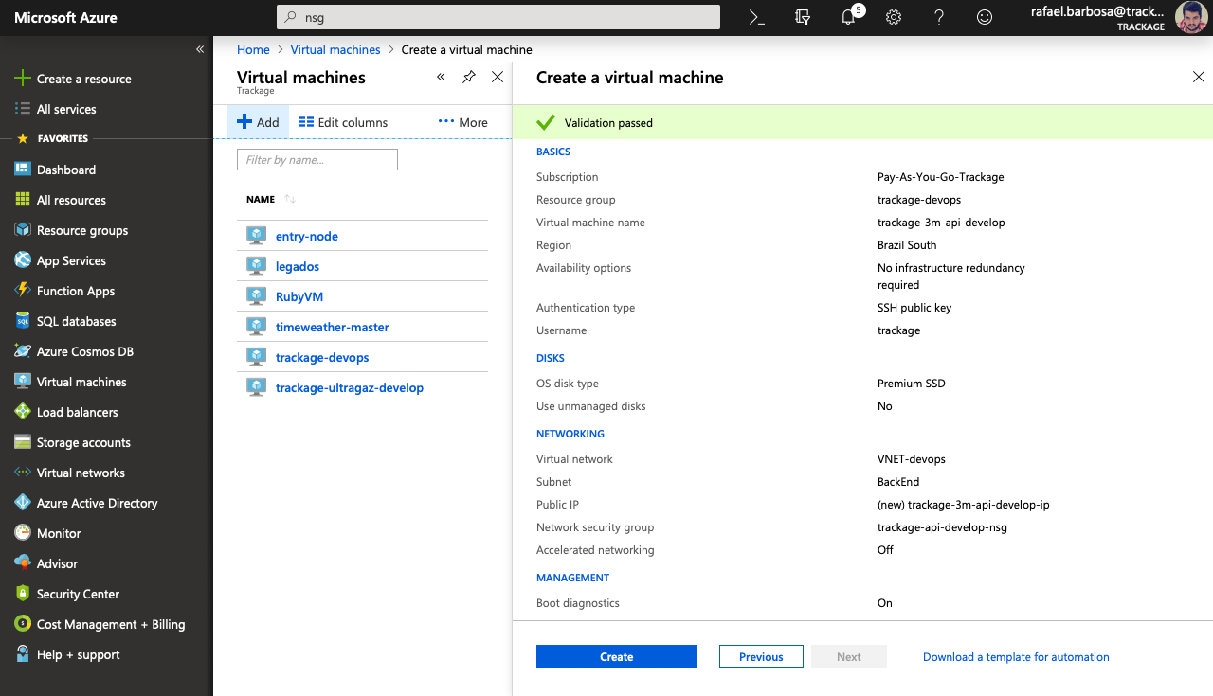
Task: Click the NETWORKING section heading
Action: [570, 434]
